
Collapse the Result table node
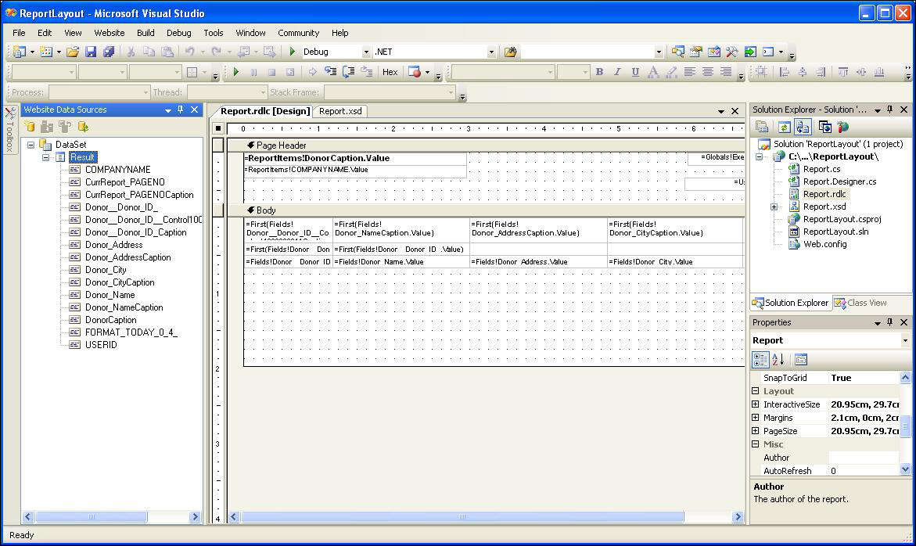coord(45,157)
